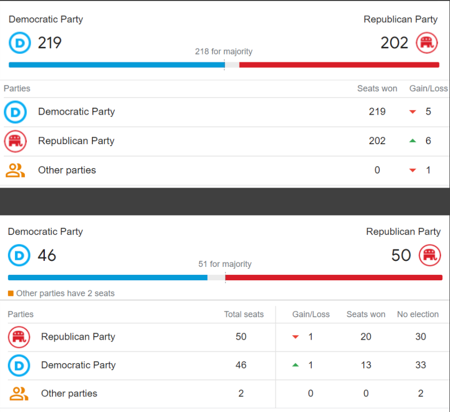Select Republican elephant icon in 50 total-seats row

point(19,337)
